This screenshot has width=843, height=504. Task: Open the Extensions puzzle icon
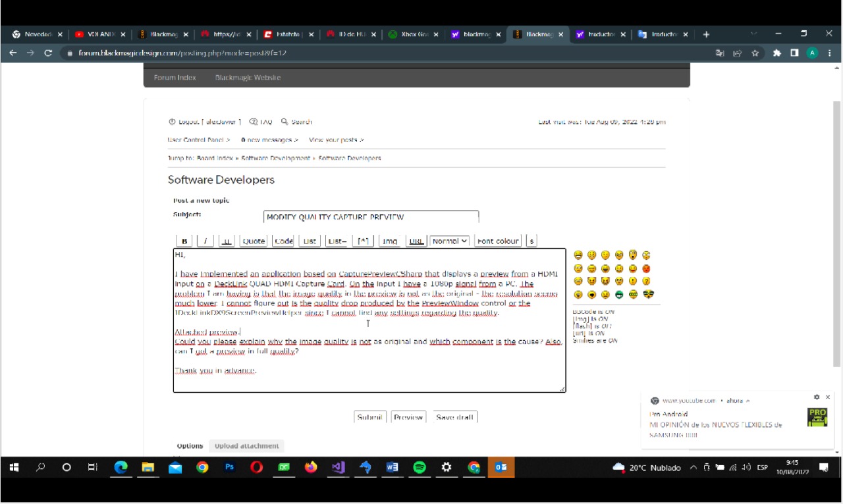[x=777, y=53]
